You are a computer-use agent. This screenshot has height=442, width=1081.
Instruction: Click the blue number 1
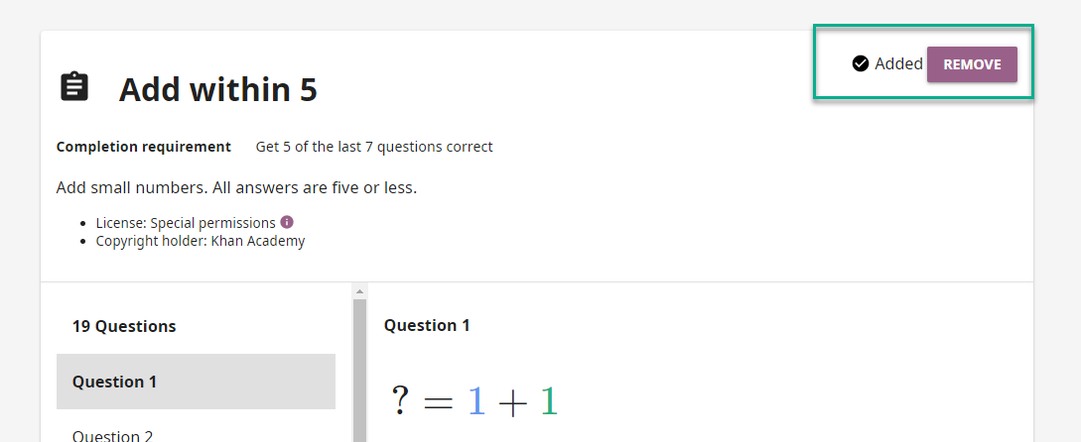click(x=476, y=400)
